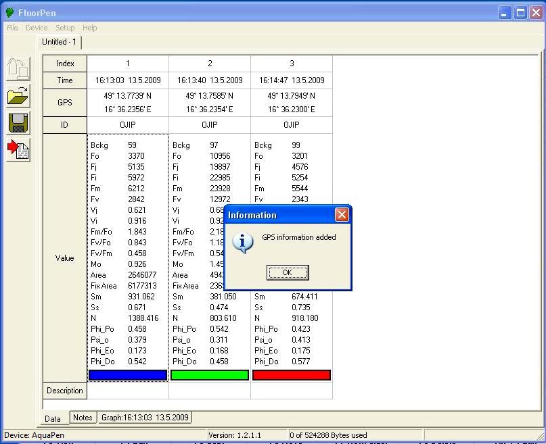Open the Help menu
This screenshot has width=546, height=444.
pos(90,28)
